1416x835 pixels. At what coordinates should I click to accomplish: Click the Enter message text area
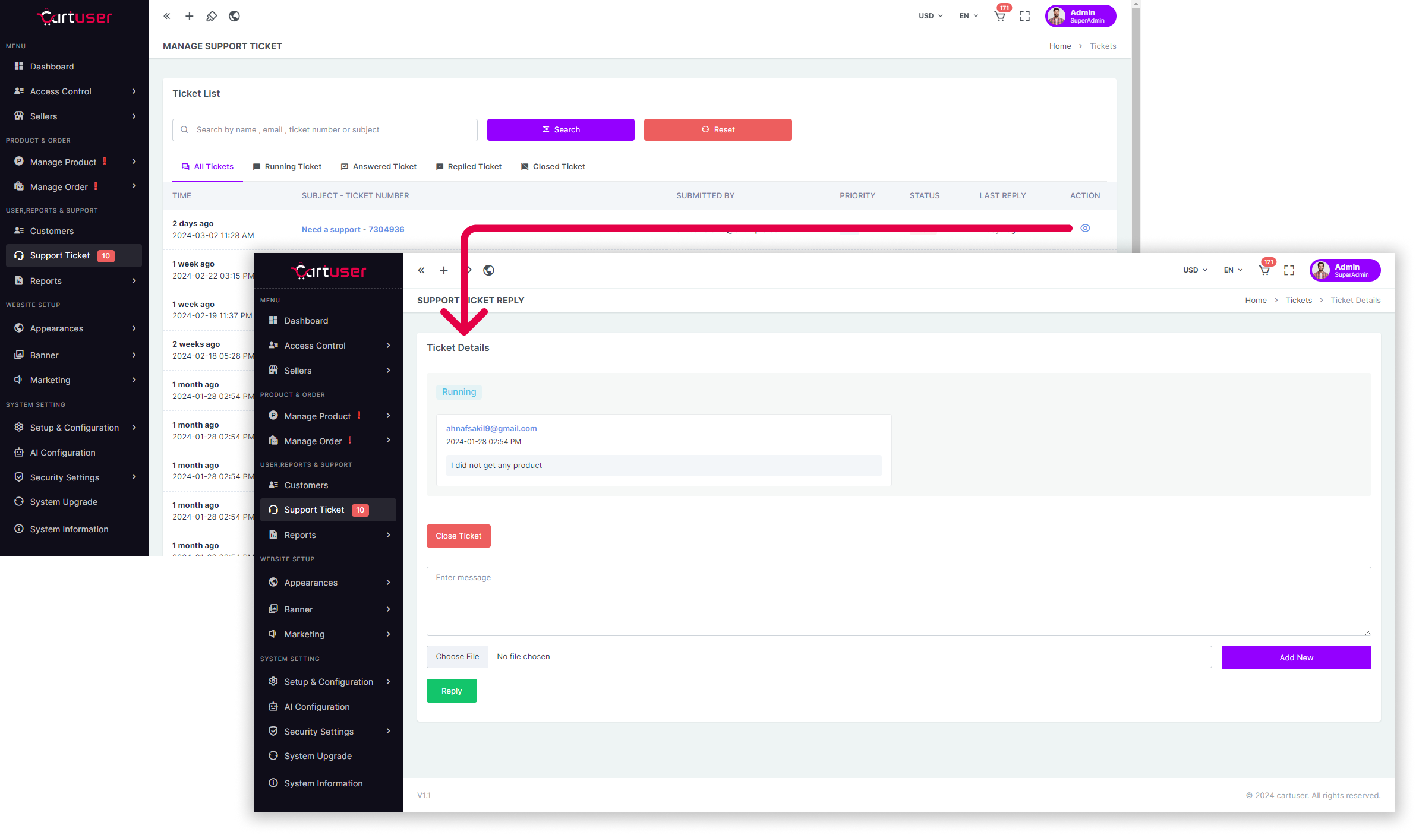click(898, 601)
